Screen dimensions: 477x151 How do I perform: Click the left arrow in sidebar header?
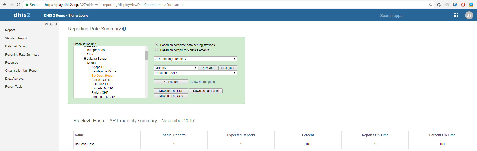[51, 24]
